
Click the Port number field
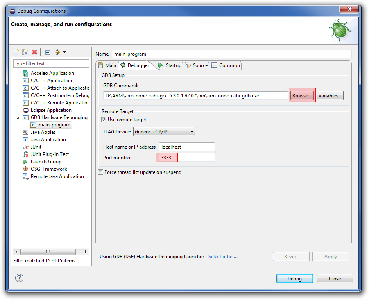point(187,158)
